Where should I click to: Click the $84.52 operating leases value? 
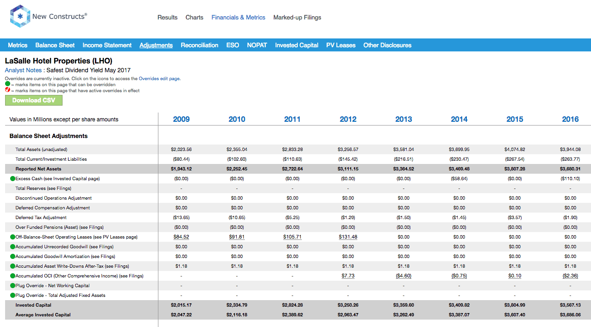click(182, 237)
